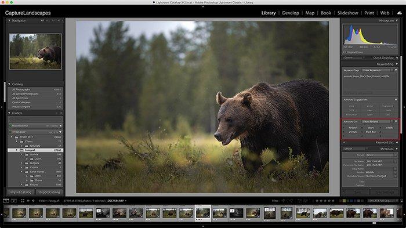Toggle the filter switch at filmstrip end
This screenshot has height=228, width=406.
point(401,201)
